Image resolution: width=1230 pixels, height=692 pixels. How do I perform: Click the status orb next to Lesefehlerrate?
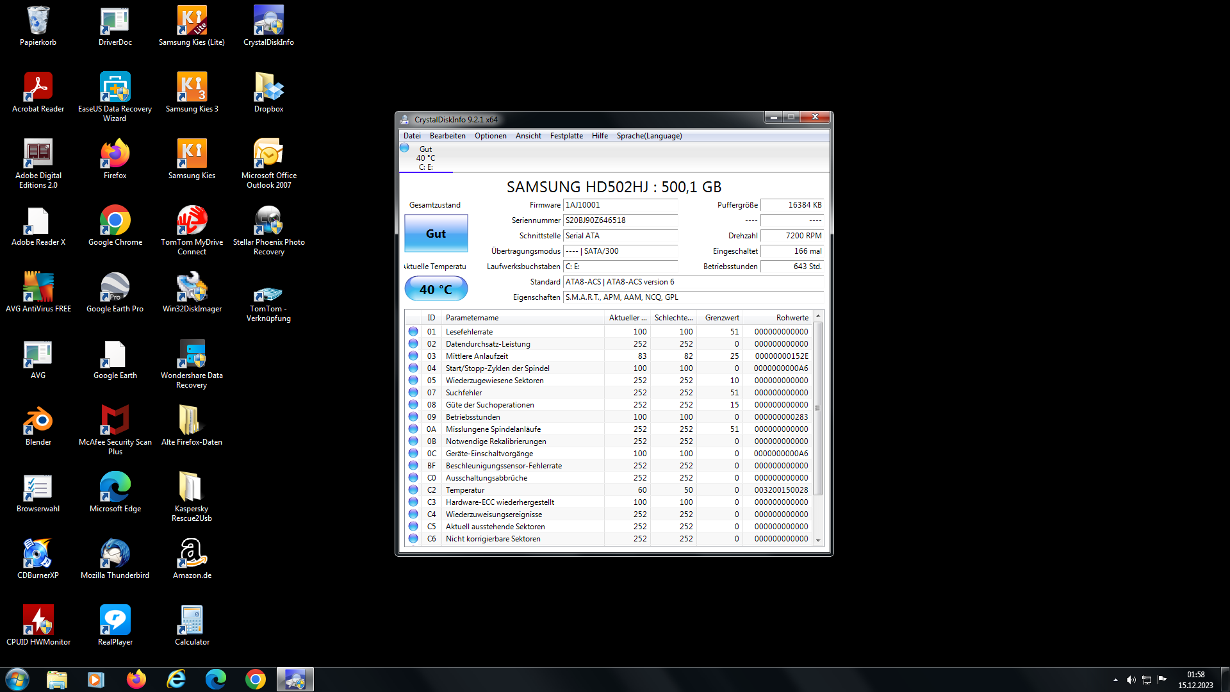click(413, 332)
